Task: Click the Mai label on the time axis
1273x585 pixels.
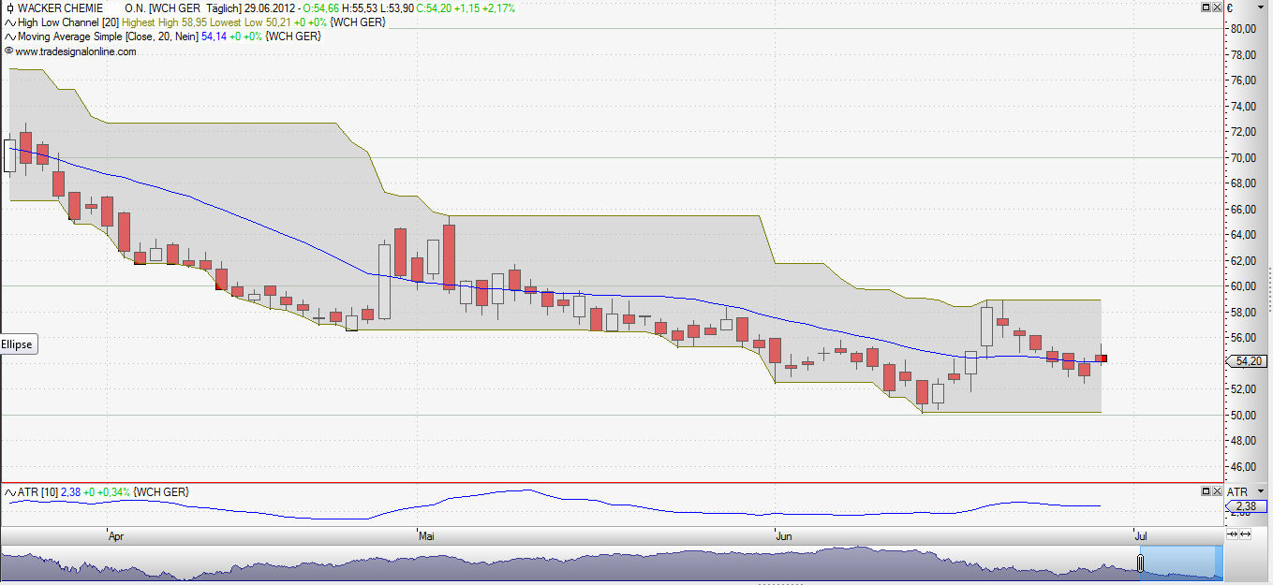Action: 427,537
